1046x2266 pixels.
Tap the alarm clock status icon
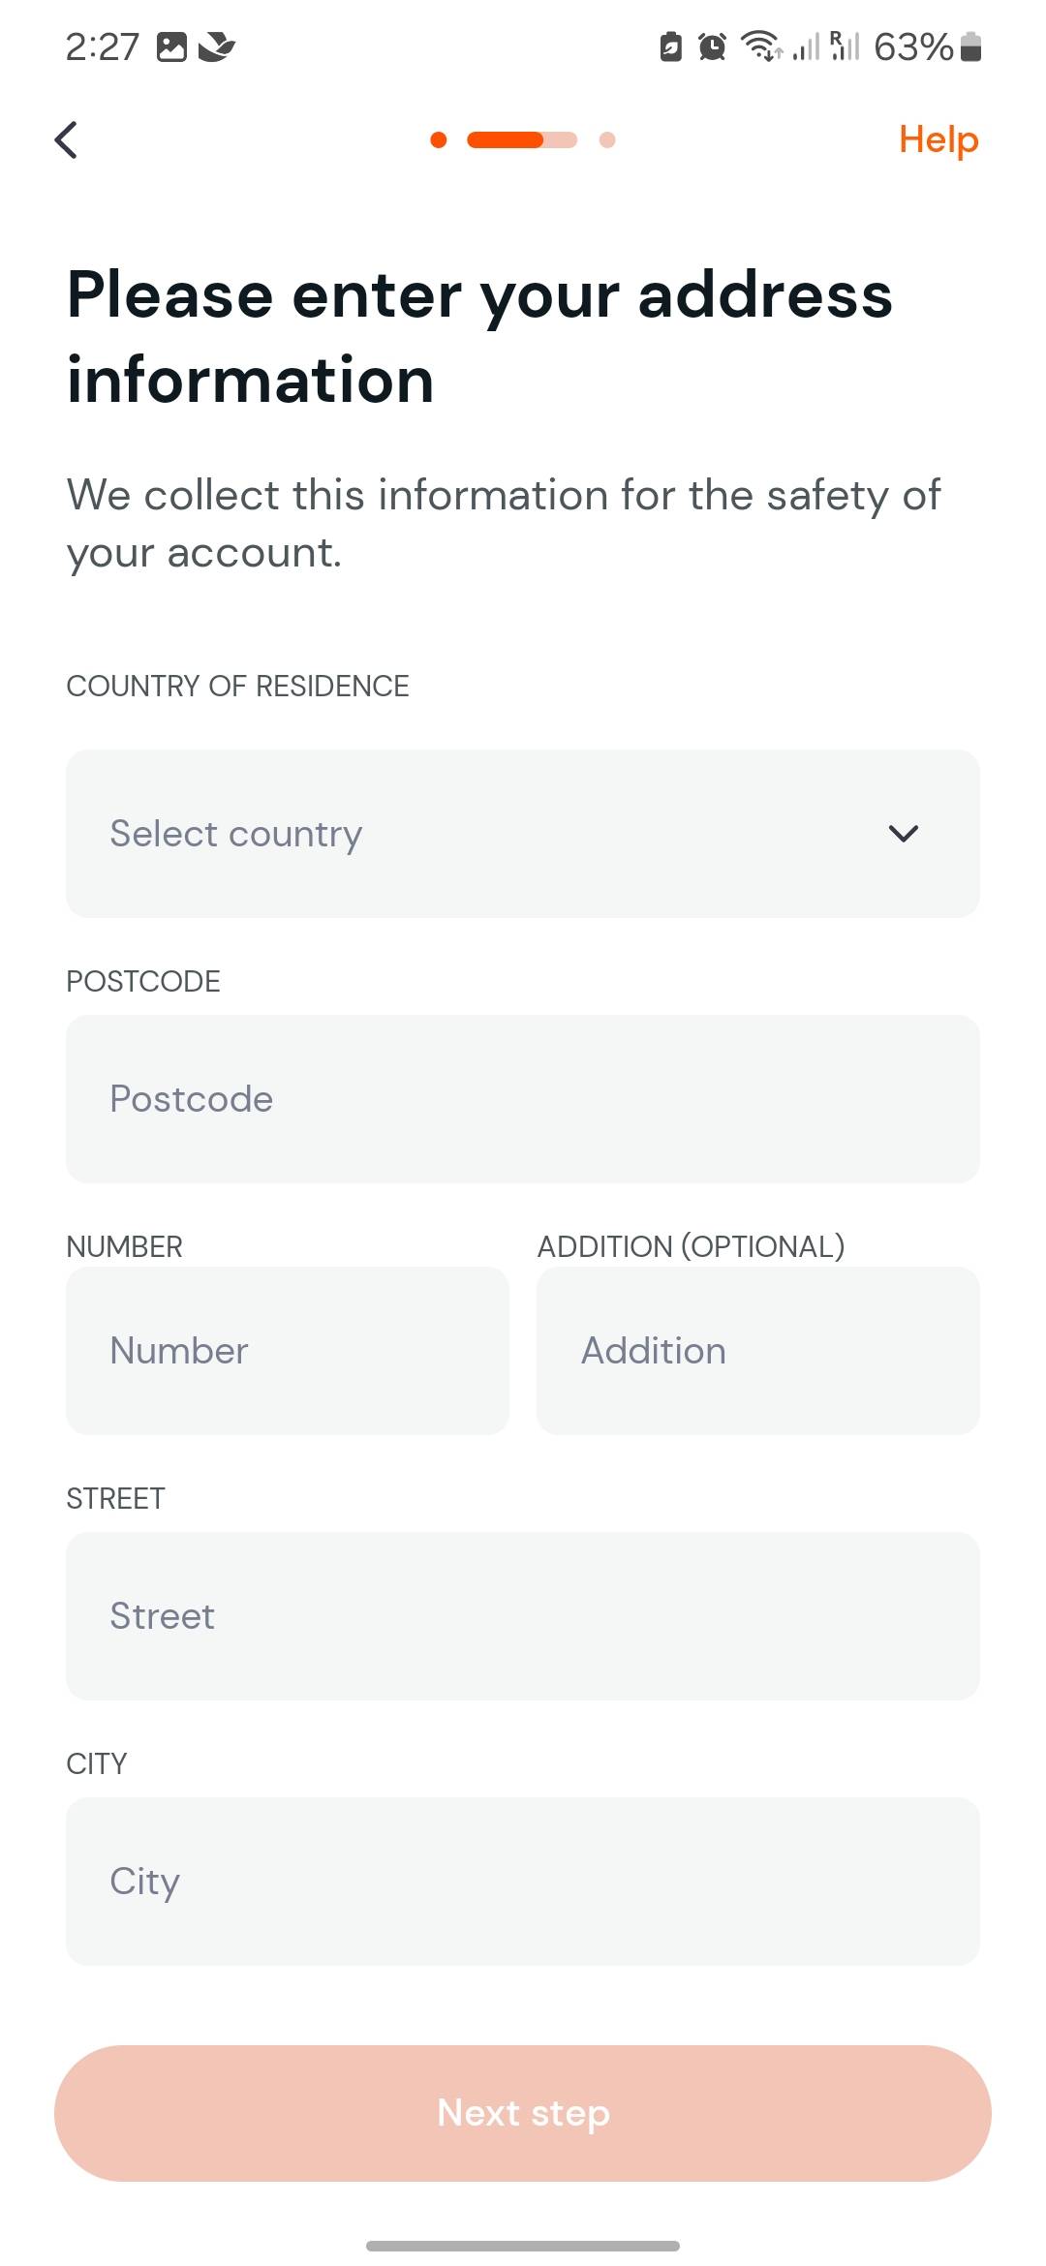coord(713,46)
